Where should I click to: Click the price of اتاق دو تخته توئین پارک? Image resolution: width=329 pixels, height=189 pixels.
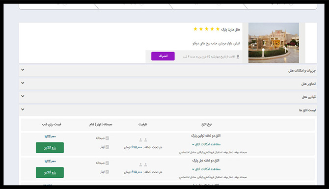coord(50,136)
